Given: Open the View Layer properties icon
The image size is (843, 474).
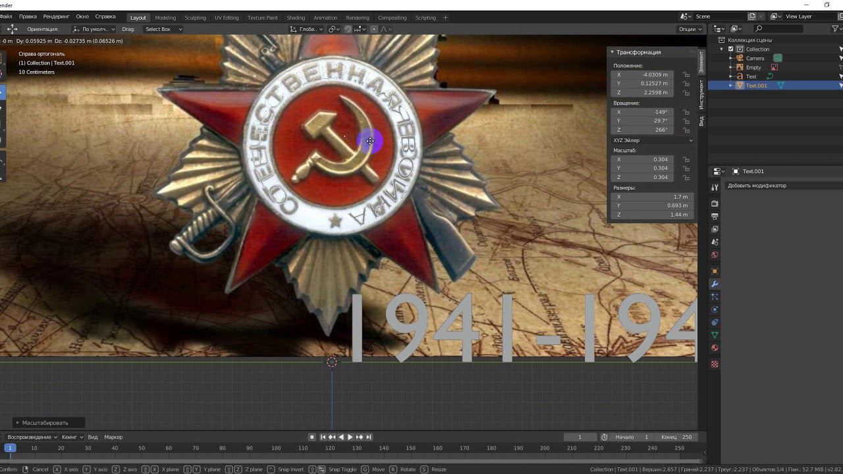Looking at the screenshot, I should tap(715, 229).
